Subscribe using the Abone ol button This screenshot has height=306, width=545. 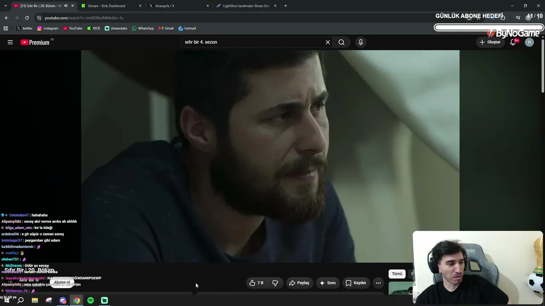pos(62,283)
